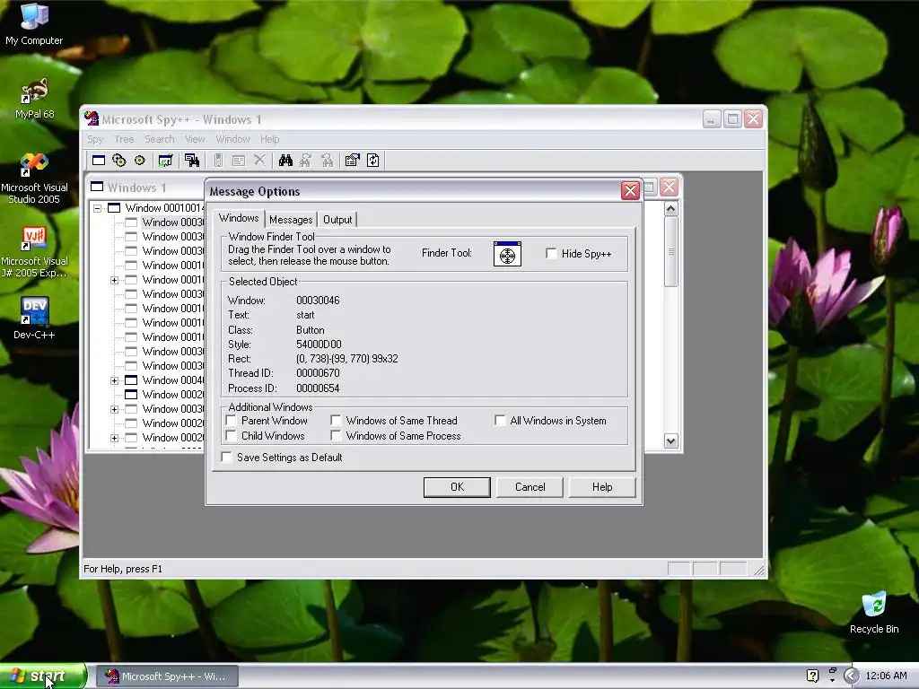Click the Refresh toolbar icon
Image resolution: width=919 pixels, height=689 pixels.
[373, 161]
